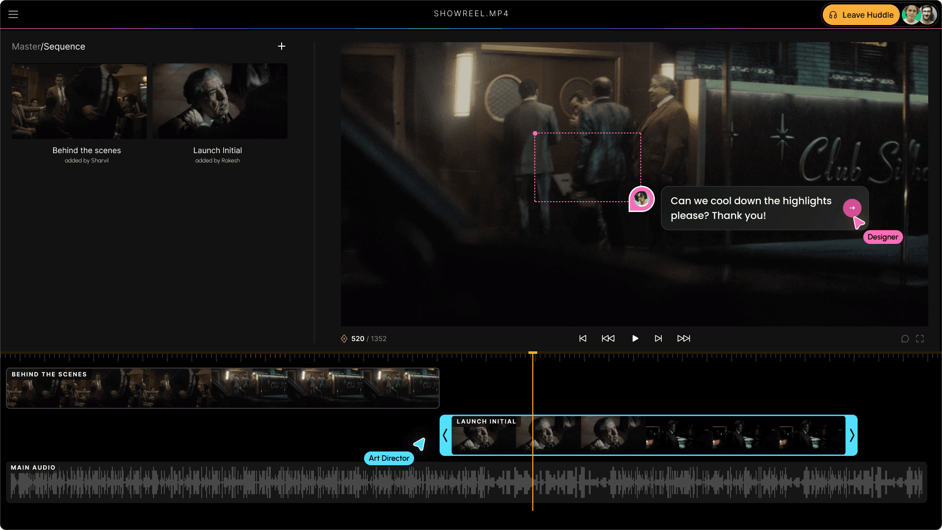This screenshot has width=942, height=530.
Task: Select the Behind the scenes thumbnail
Action: tap(78, 101)
